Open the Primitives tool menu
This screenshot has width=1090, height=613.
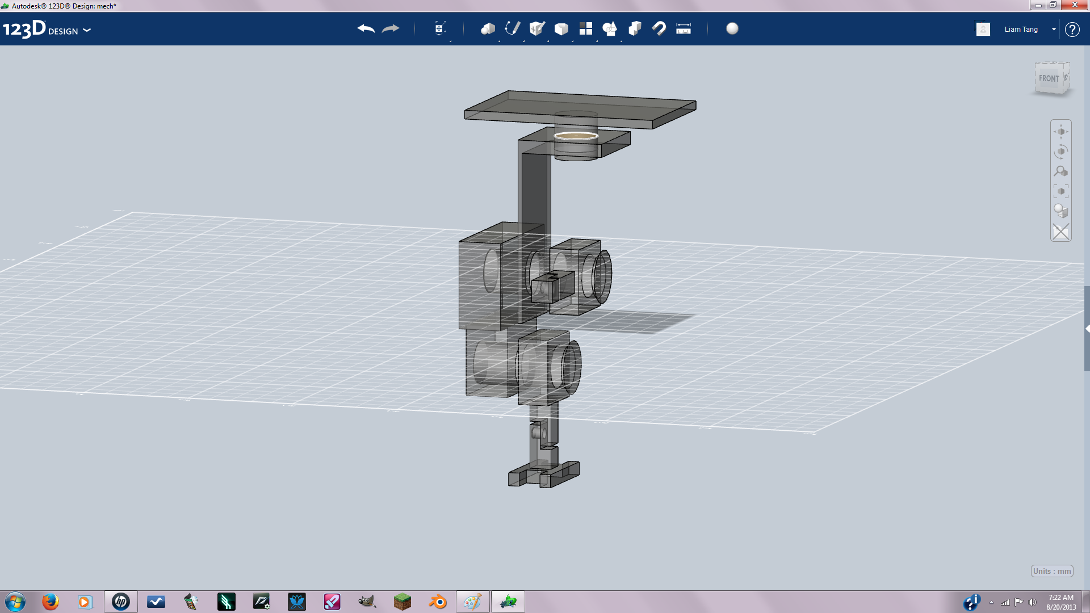pyautogui.click(x=488, y=28)
